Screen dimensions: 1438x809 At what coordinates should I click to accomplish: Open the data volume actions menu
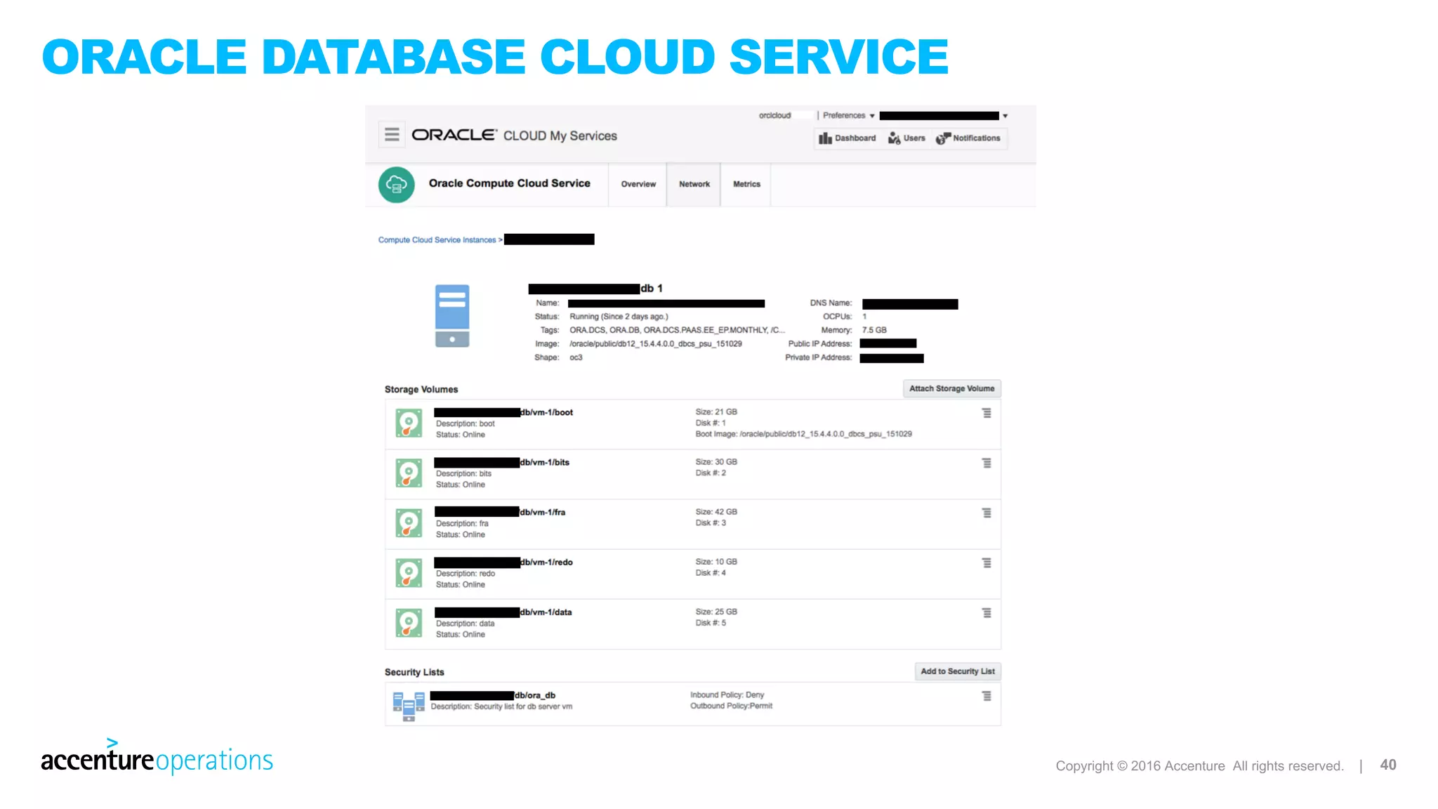point(987,612)
